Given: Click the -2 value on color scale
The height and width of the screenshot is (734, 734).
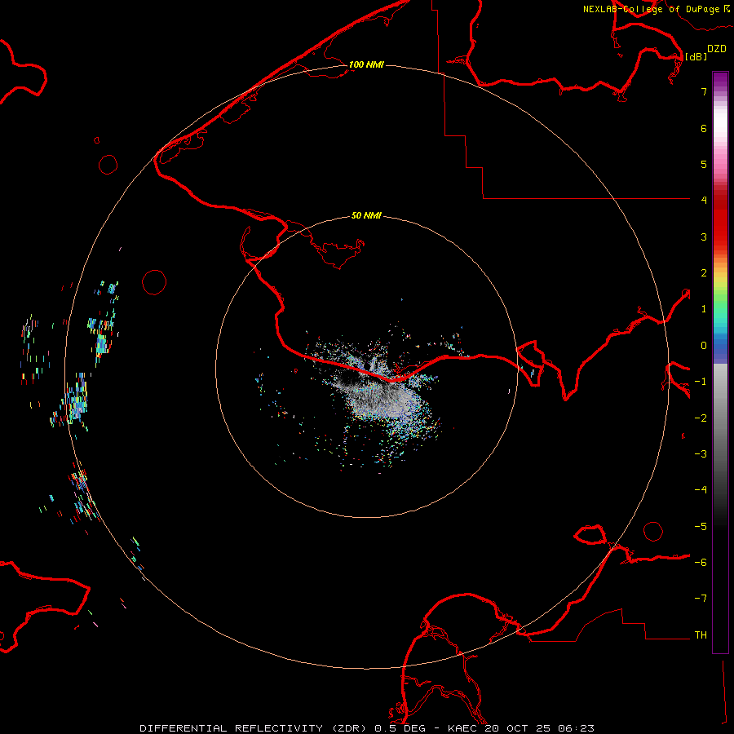Looking at the screenshot, I should coord(701,418).
